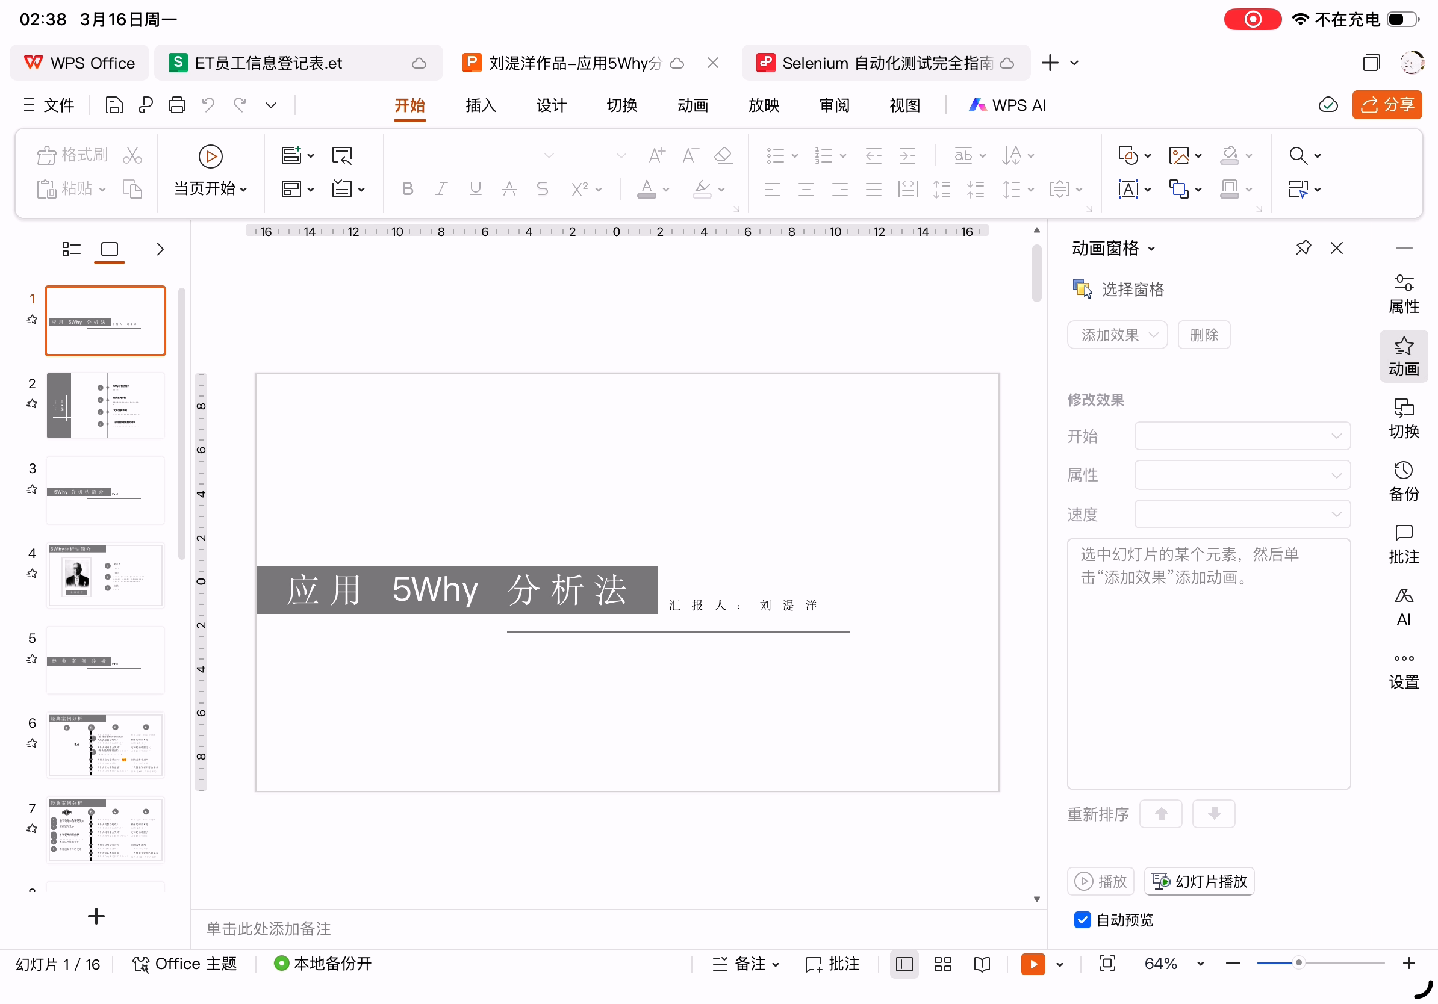Click the print icon in the toolbar
Image resolution: width=1438 pixels, height=1004 pixels.
pos(176,105)
